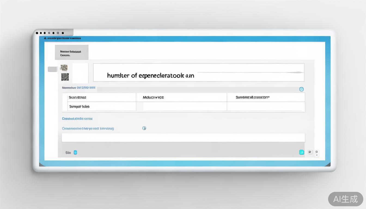366x209 pixels.
Task: Select the "Sκan 6xed" table cell
Action: click(102, 97)
